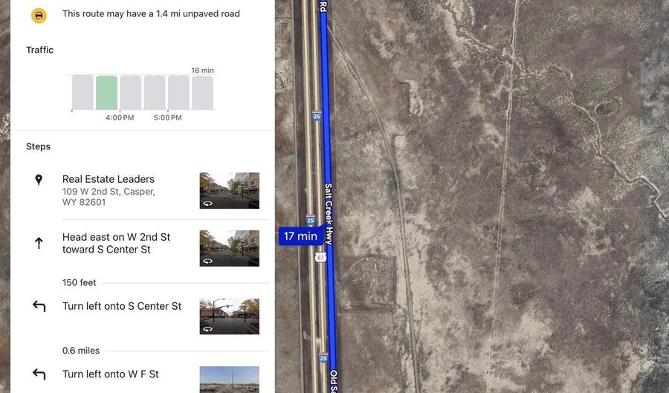Select the traffic bar at 4:00 PM
This screenshot has height=393, width=669.
point(131,93)
